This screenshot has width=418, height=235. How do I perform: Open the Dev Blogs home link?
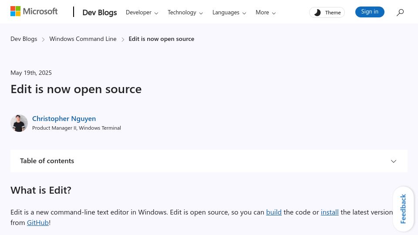click(x=99, y=13)
